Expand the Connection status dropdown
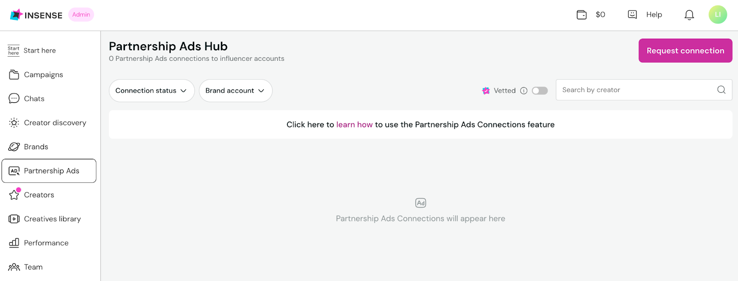The width and height of the screenshot is (738, 281). pyautogui.click(x=151, y=91)
